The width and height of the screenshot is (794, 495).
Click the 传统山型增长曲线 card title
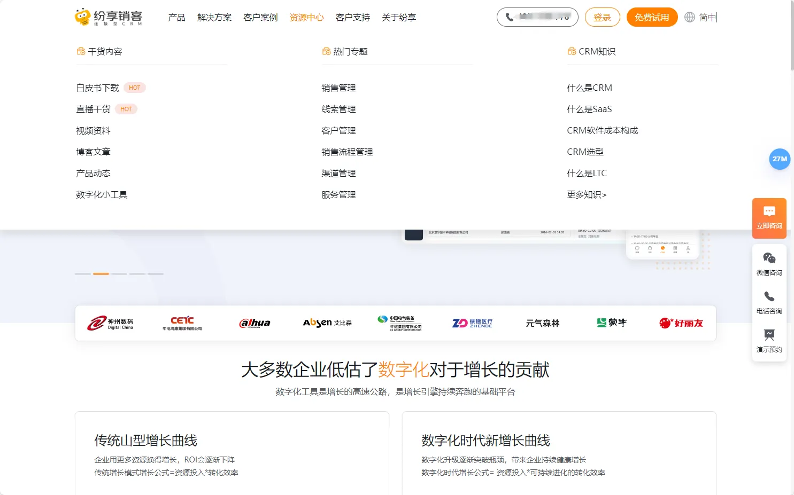pos(145,441)
